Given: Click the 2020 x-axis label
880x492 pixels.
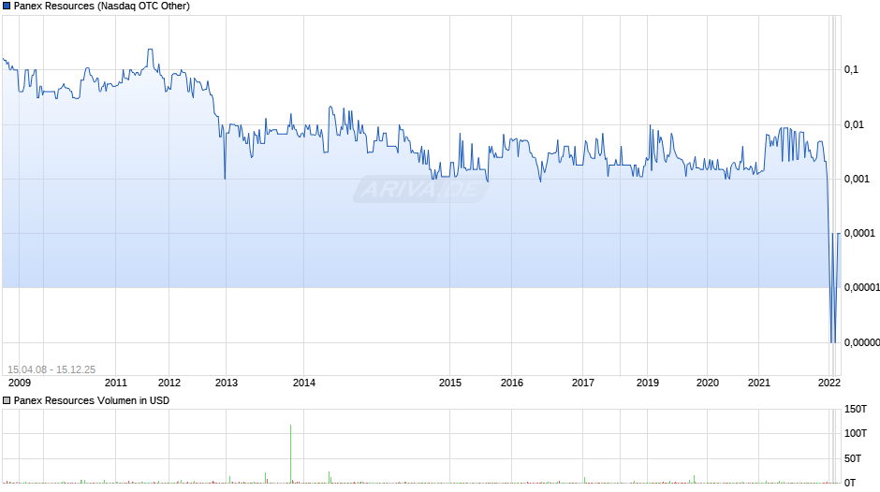Looking at the screenshot, I should [x=708, y=383].
